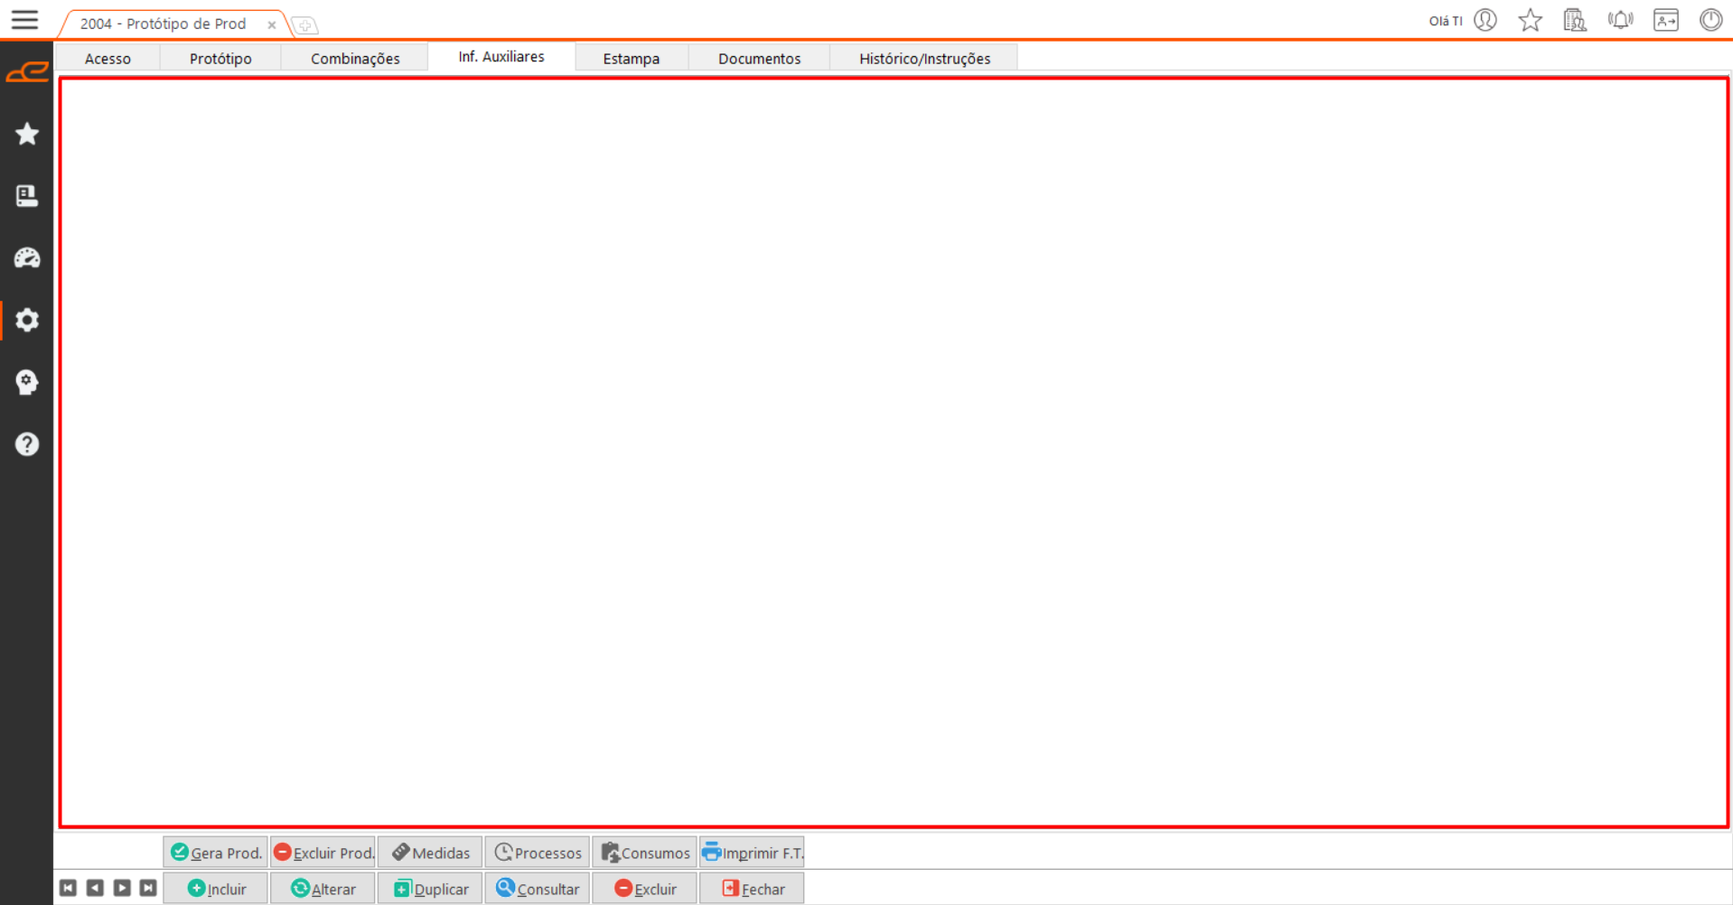Click the Gera Prod. button
Image resolution: width=1733 pixels, height=905 pixels.
pos(216,853)
